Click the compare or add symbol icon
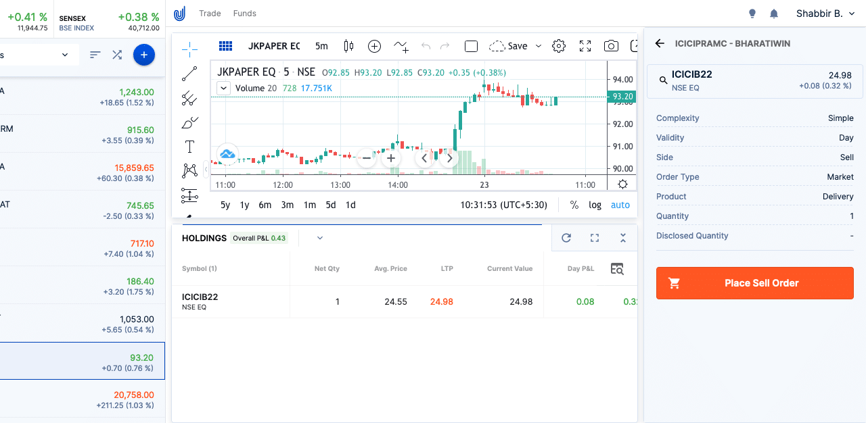Image resolution: width=866 pixels, height=423 pixels. click(374, 46)
